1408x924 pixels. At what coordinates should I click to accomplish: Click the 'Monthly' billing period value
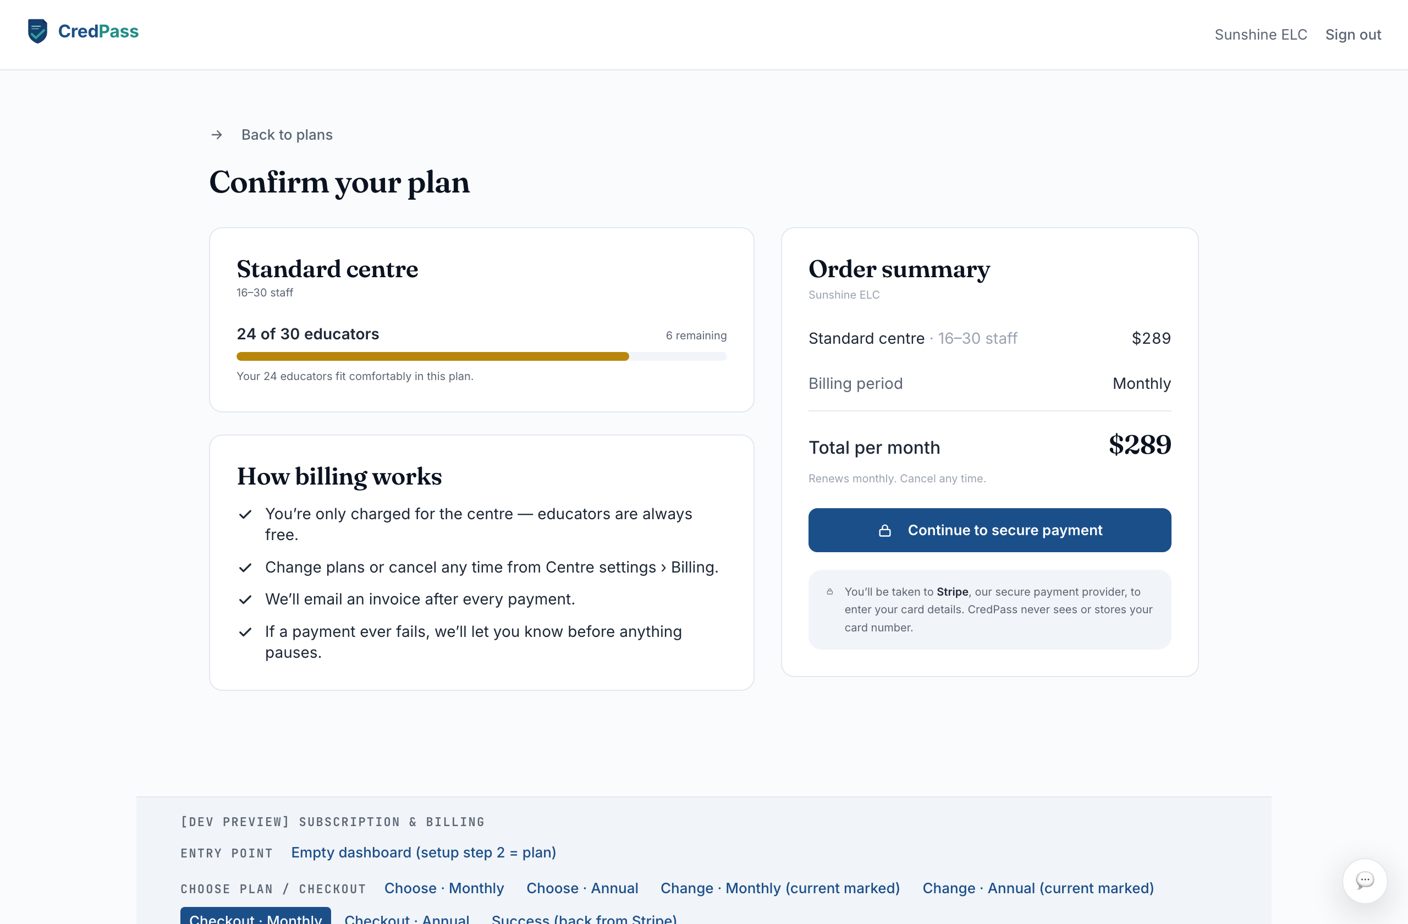1141,384
